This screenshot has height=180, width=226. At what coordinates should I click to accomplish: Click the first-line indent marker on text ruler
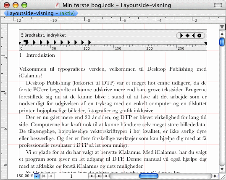[26, 42]
